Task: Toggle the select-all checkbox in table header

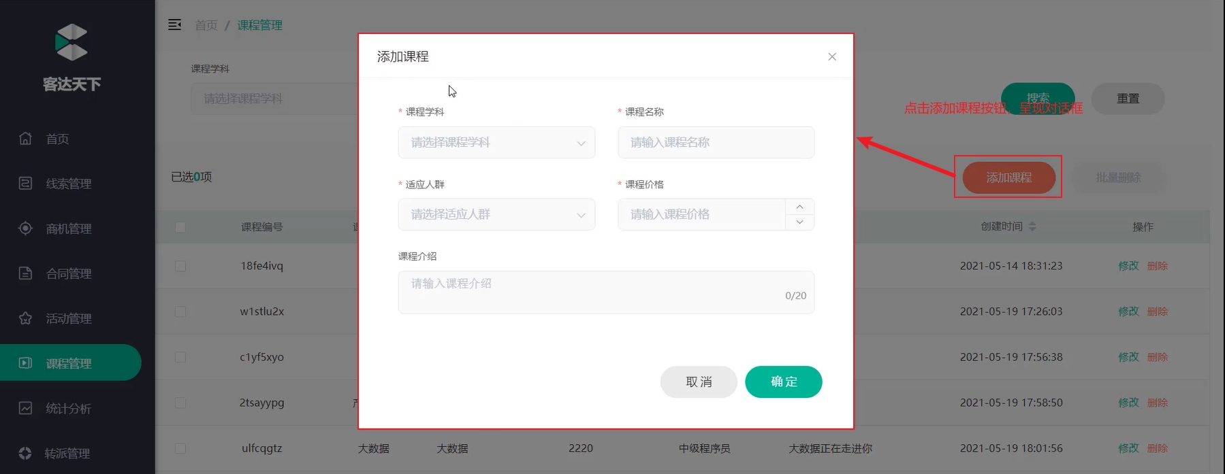Action: point(180,227)
